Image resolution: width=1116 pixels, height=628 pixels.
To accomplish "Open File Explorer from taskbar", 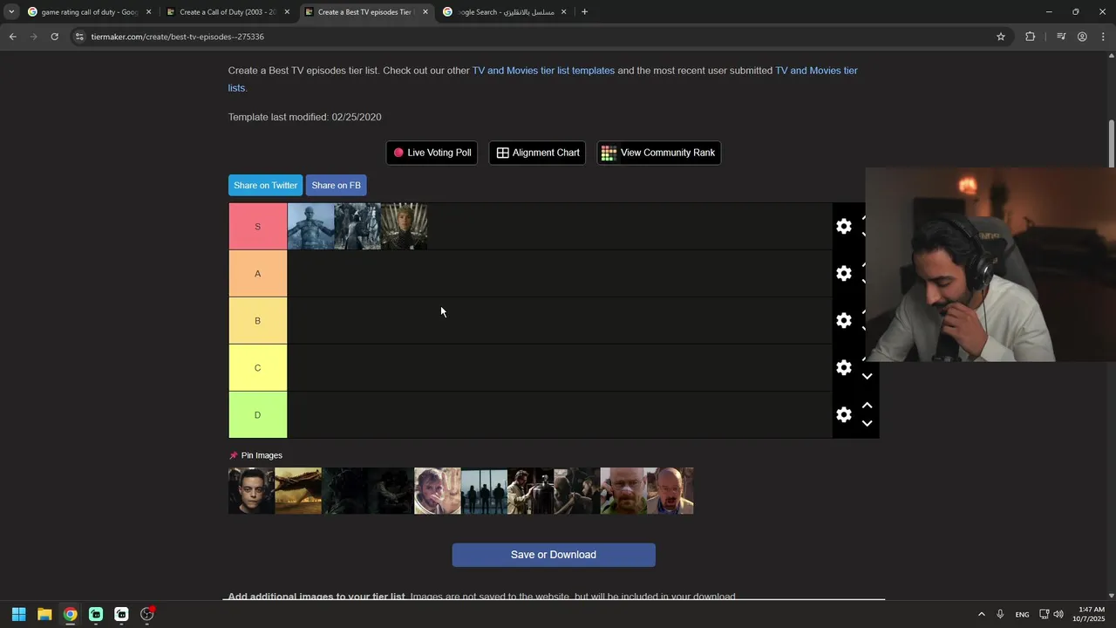I will [44, 614].
